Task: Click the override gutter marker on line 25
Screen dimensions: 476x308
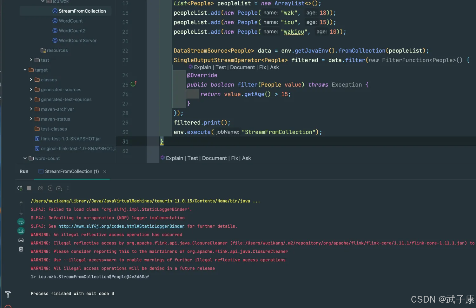Action: pyautogui.click(x=134, y=84)
